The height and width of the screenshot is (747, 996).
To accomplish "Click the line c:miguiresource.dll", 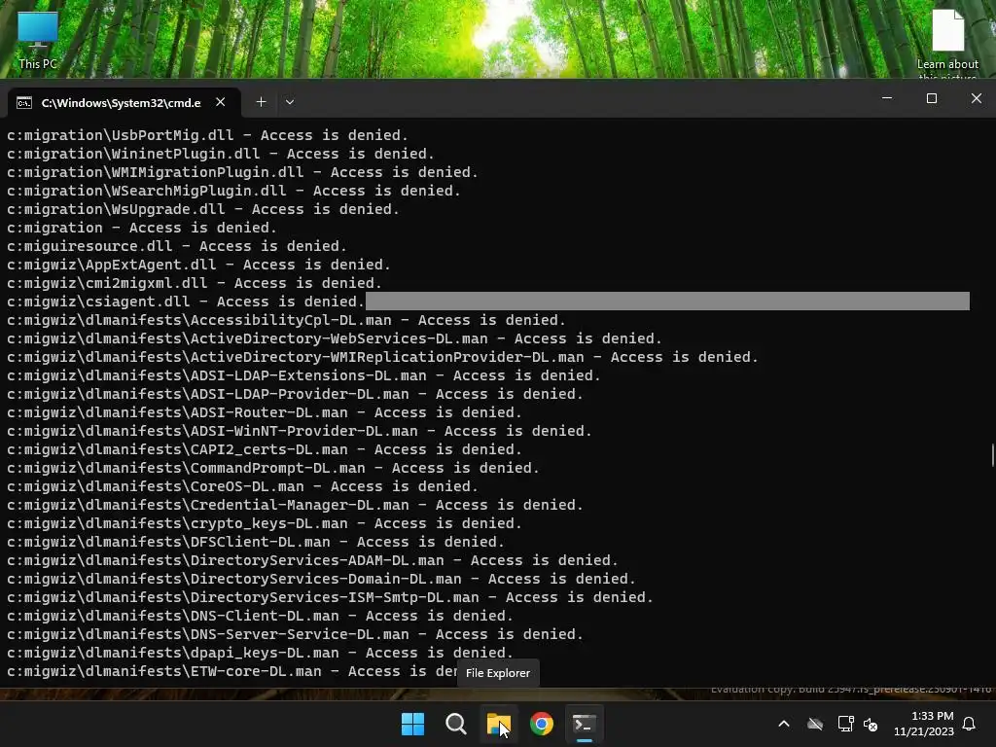I will 177,246.
